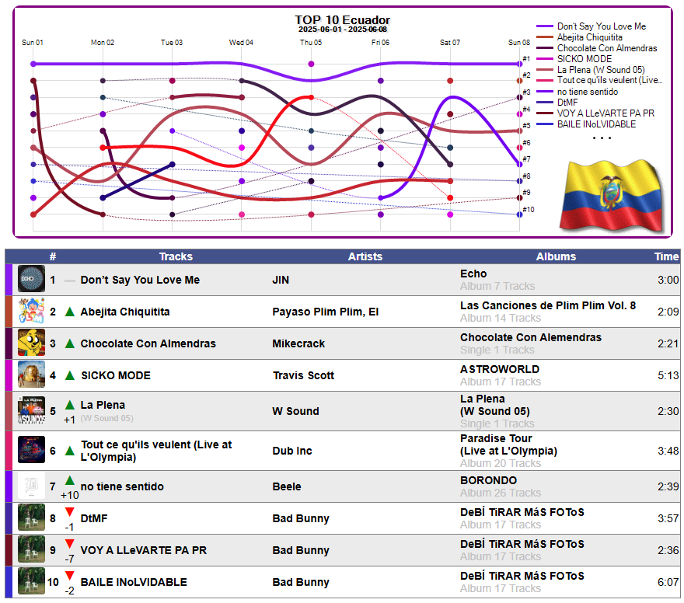
Task: Click the Mikecrack Chocolate Con Almendras cover
Action: 31,343
